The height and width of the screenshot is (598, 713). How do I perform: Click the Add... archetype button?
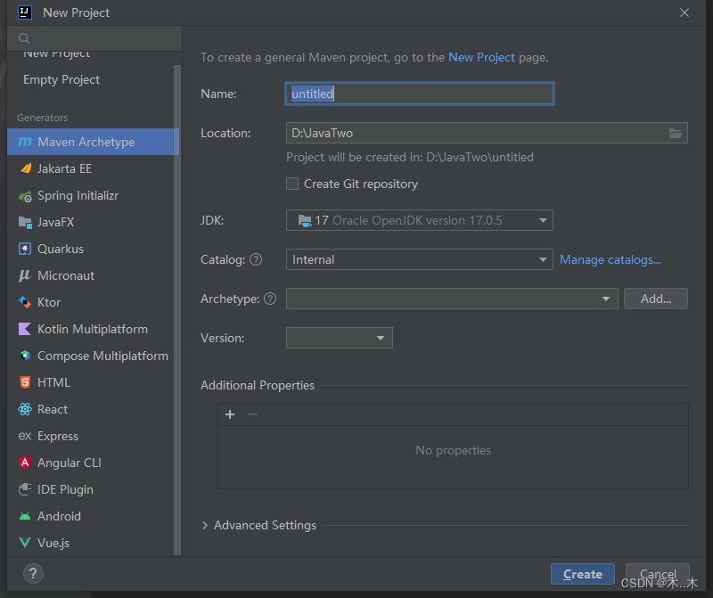pos(656,299)
